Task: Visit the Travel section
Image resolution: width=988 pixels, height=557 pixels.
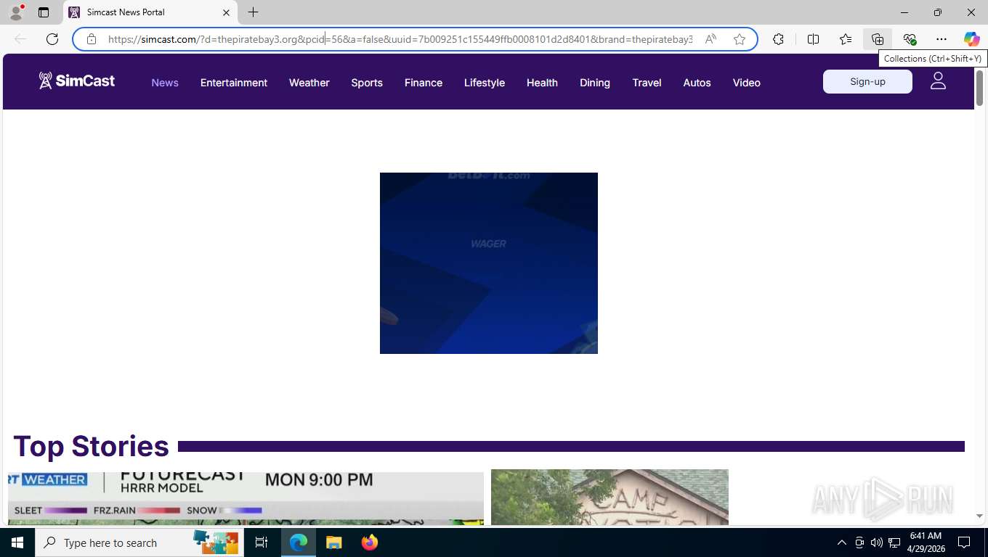Action: (x=647, y=83)
